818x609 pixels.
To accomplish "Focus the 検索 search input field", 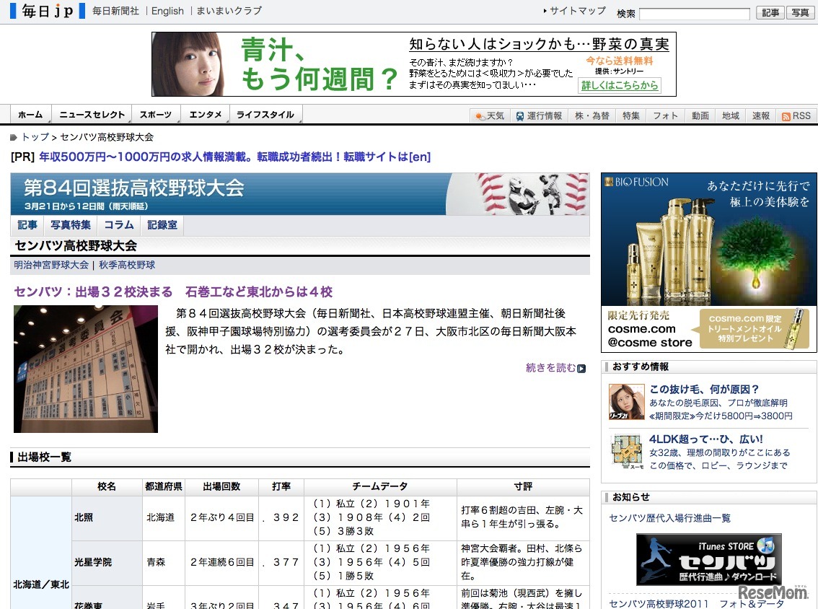I will point(695,13).
